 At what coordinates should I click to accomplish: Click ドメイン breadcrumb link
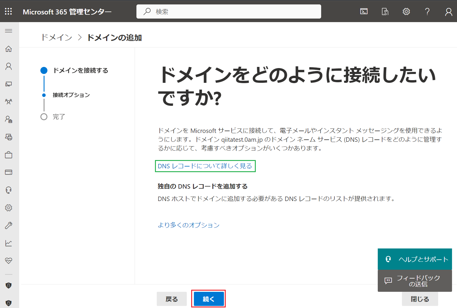57,37
